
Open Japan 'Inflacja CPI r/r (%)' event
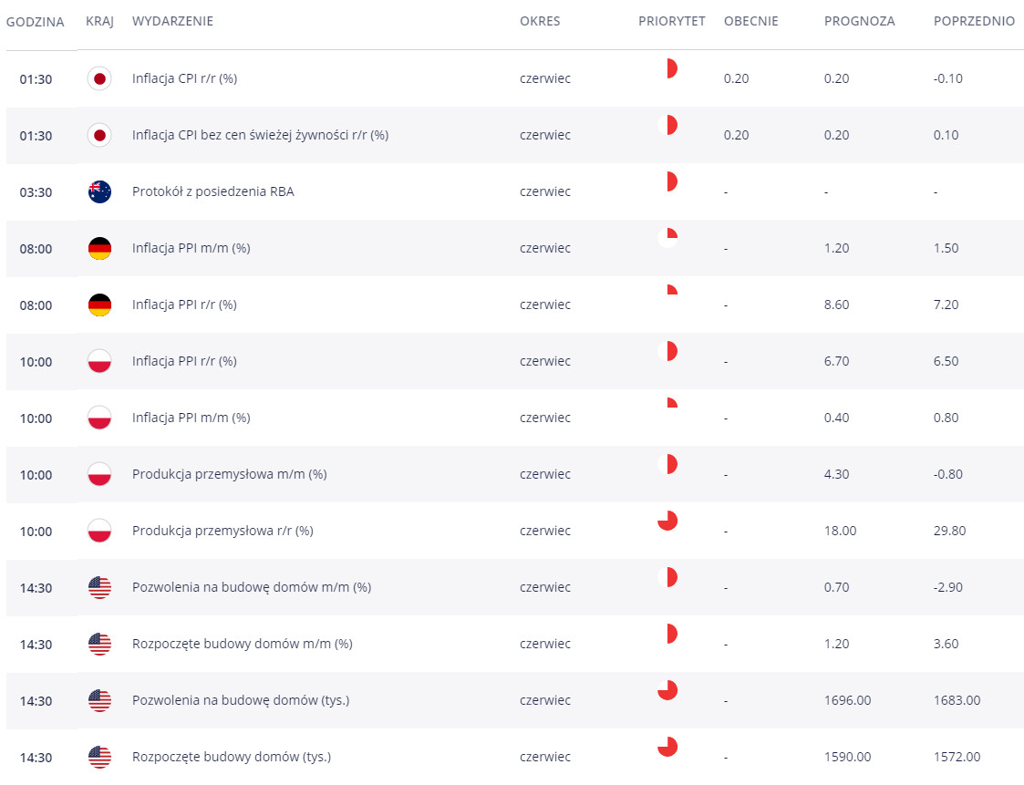pyautogui.click(x=185, y=78)
